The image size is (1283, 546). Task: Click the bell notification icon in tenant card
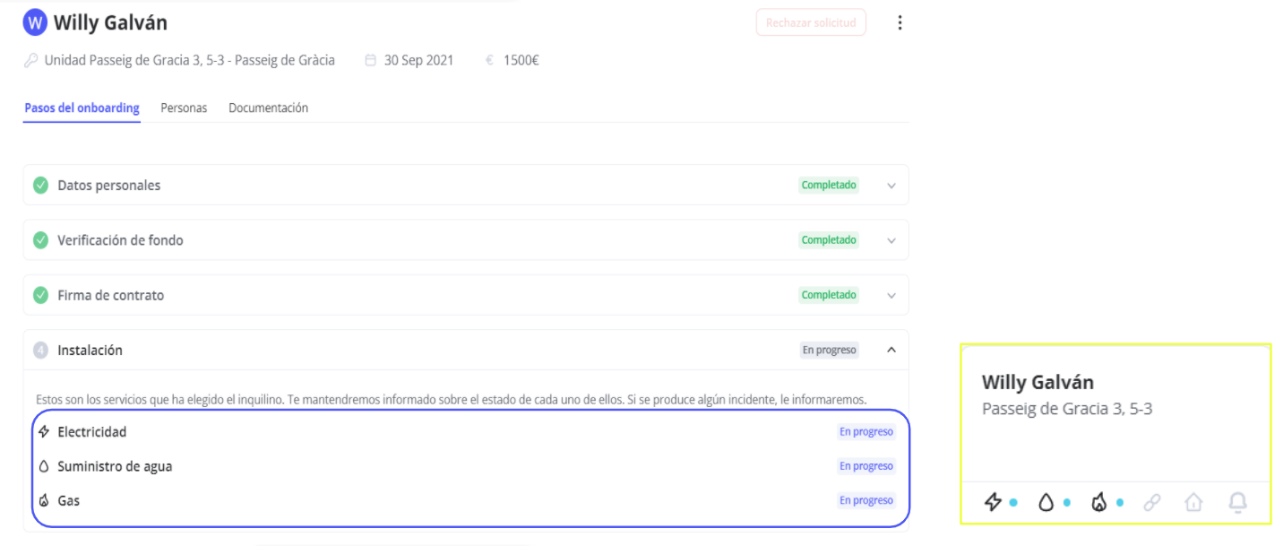point(1237,502)
